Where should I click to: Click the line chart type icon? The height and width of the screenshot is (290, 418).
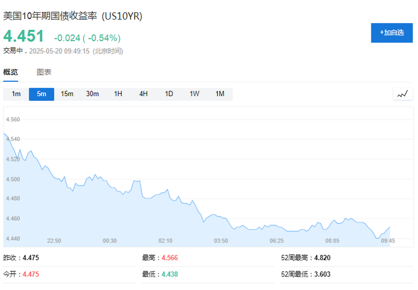click(402, 94)
